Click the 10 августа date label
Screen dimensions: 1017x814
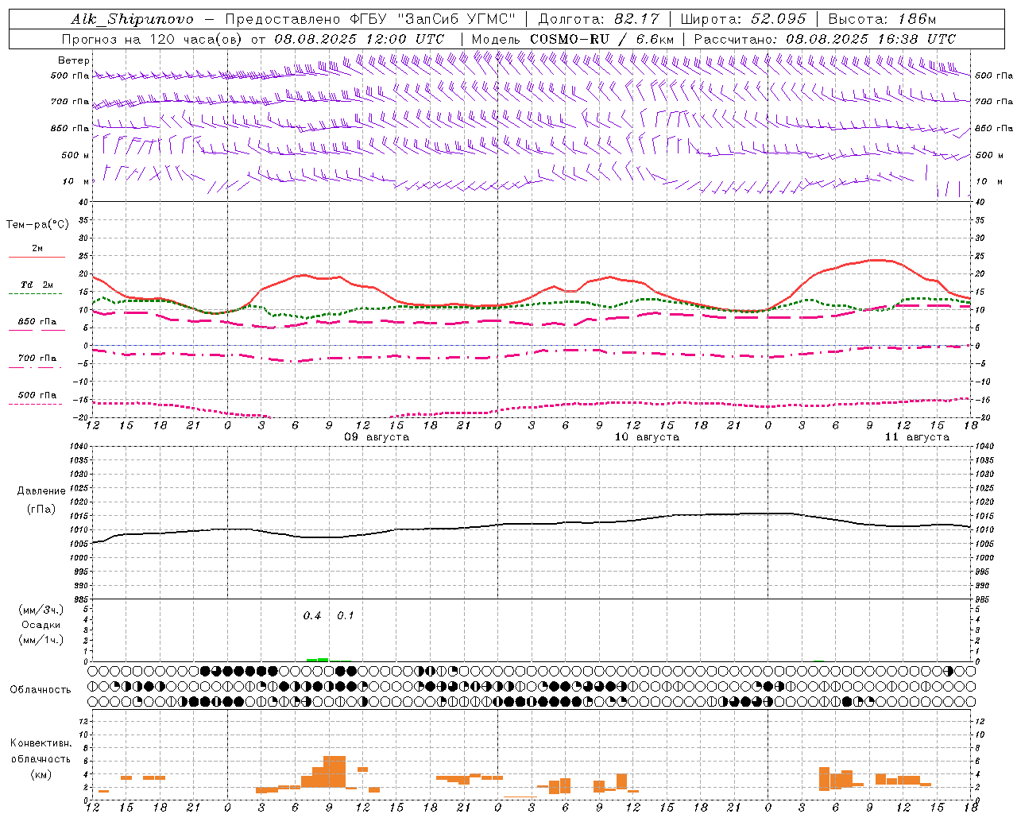point(647,437)
